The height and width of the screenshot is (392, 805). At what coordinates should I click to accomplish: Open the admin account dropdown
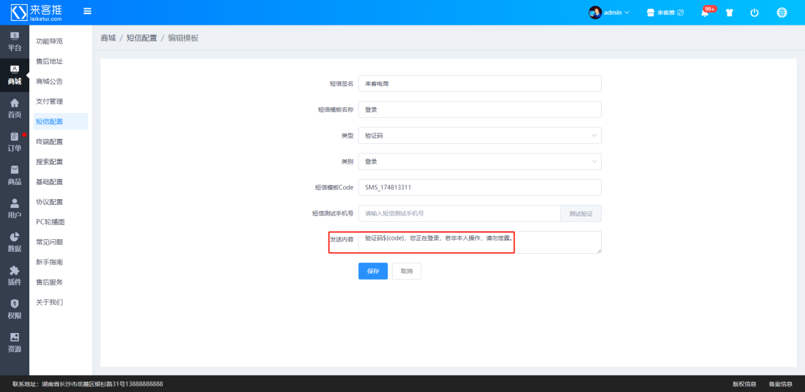tap(609, 13)
